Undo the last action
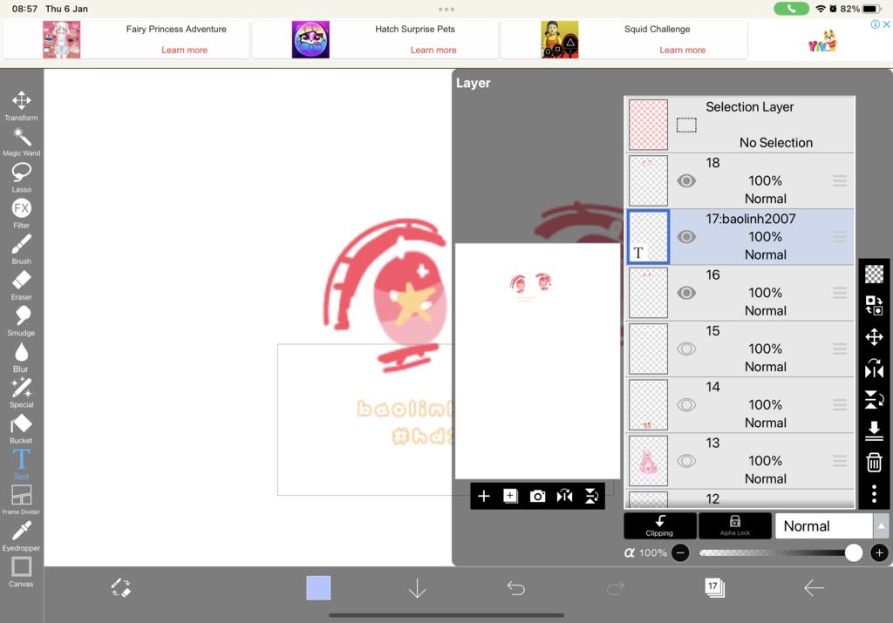 (516, 588)
